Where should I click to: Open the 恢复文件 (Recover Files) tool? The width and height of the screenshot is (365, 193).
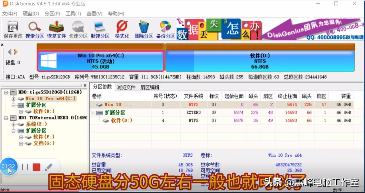point(56,29)
